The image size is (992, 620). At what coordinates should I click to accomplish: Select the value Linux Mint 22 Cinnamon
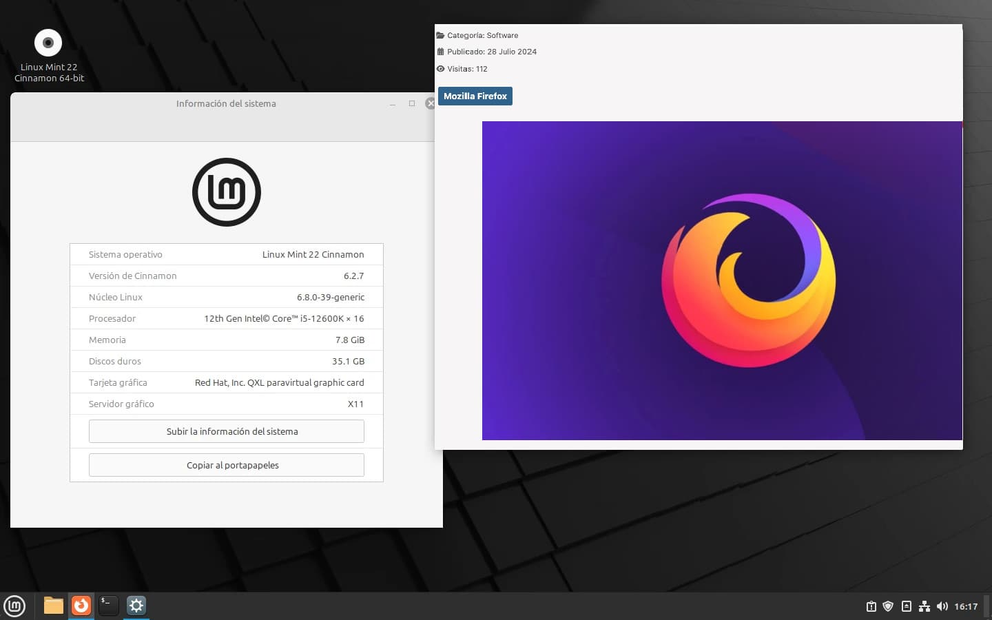coord(313,255)
